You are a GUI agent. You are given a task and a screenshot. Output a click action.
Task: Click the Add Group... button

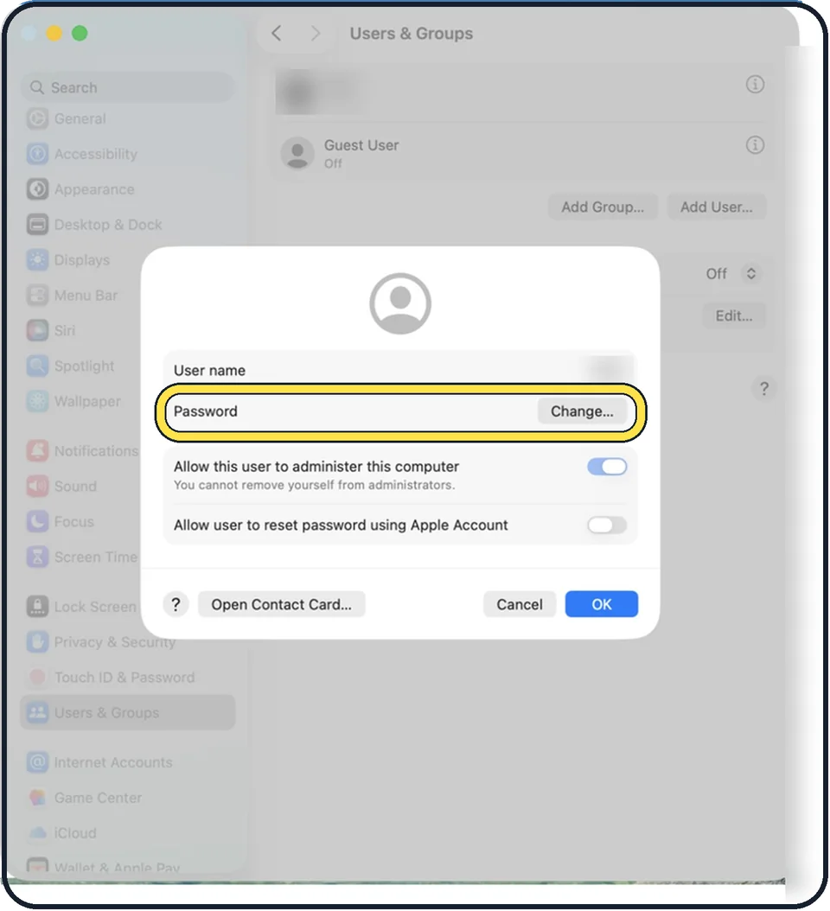pos(603,207)
